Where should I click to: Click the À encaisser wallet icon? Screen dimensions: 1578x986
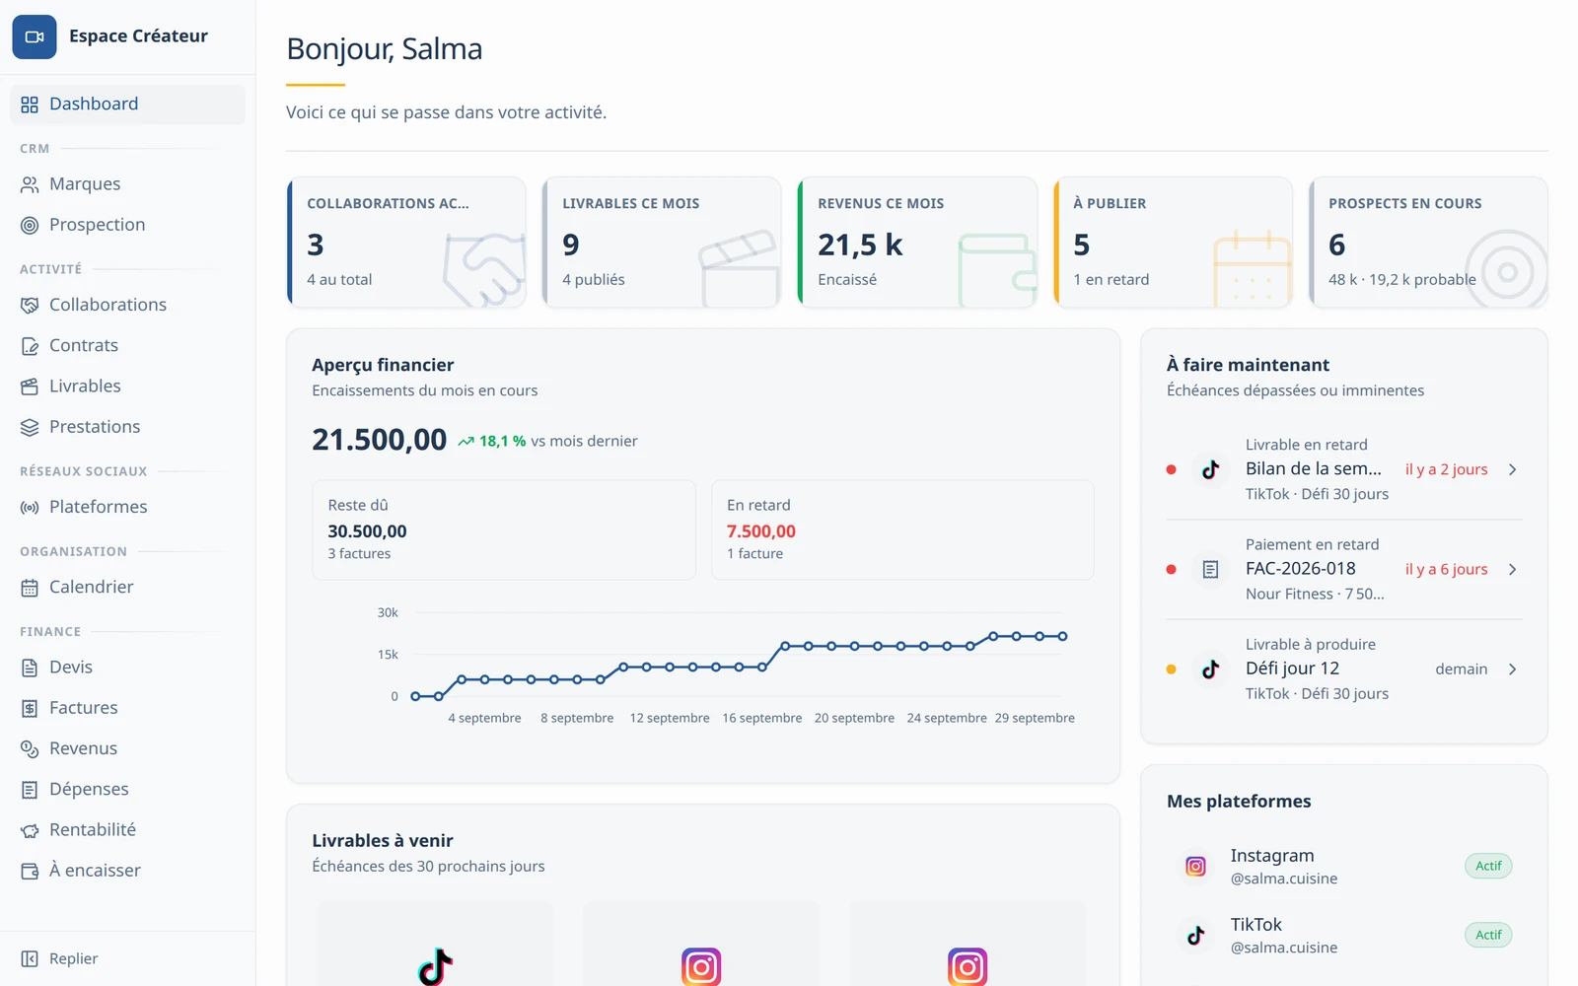30,871
